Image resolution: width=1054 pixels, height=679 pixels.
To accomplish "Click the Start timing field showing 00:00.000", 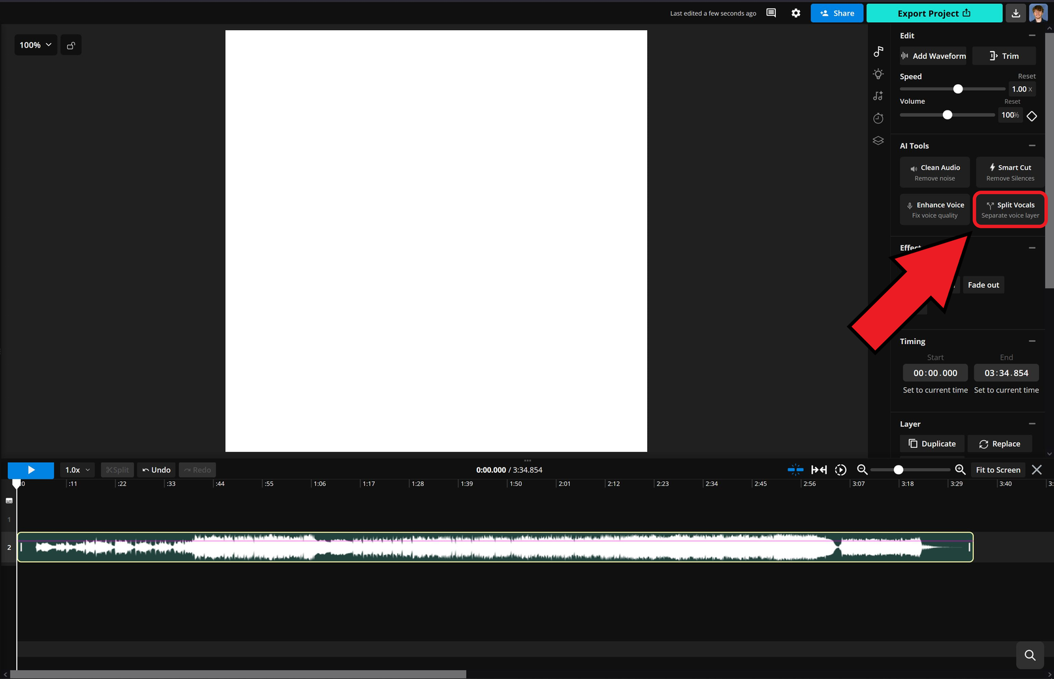I will 934,372.
